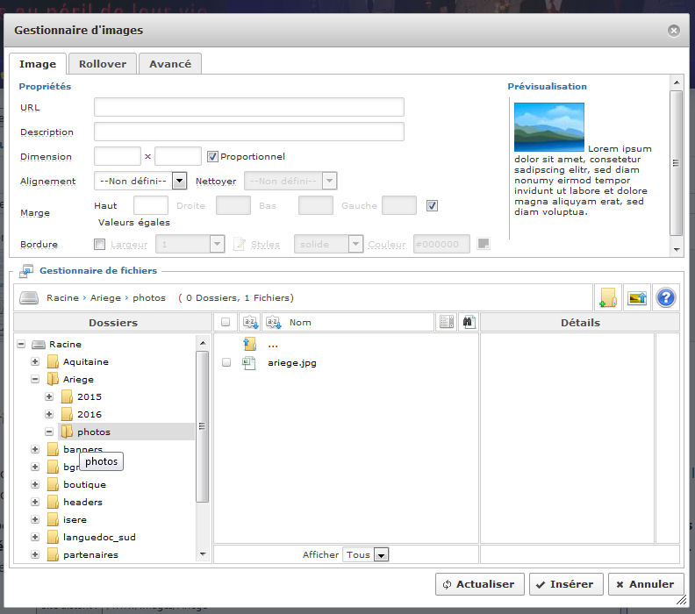Screen dimensions: 695x614
Task: Select the banners folder in tree
Action: (x=82, y=449)
